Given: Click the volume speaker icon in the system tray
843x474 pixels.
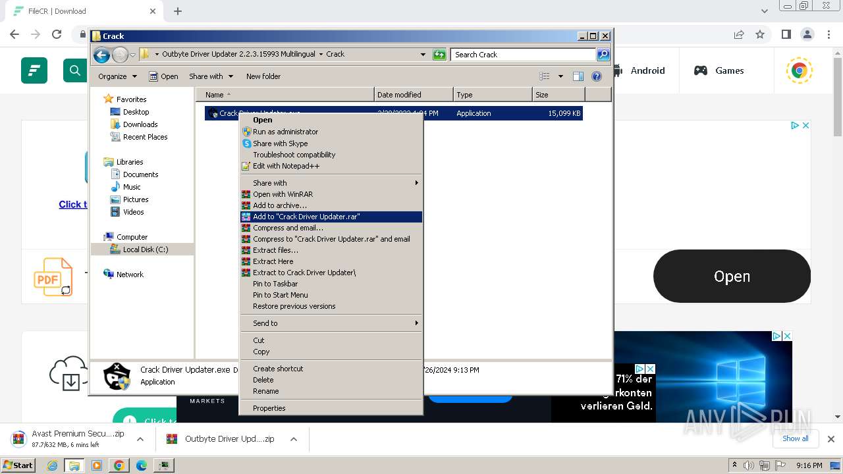Looking at the screenshot, I should point(749,465).
